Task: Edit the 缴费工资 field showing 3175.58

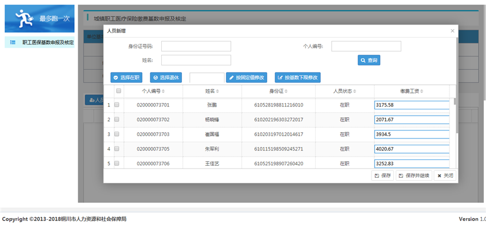Action: 412,105
